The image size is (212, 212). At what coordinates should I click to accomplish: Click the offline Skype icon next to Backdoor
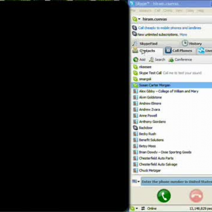pyautogui.click(x=135, y=128)
